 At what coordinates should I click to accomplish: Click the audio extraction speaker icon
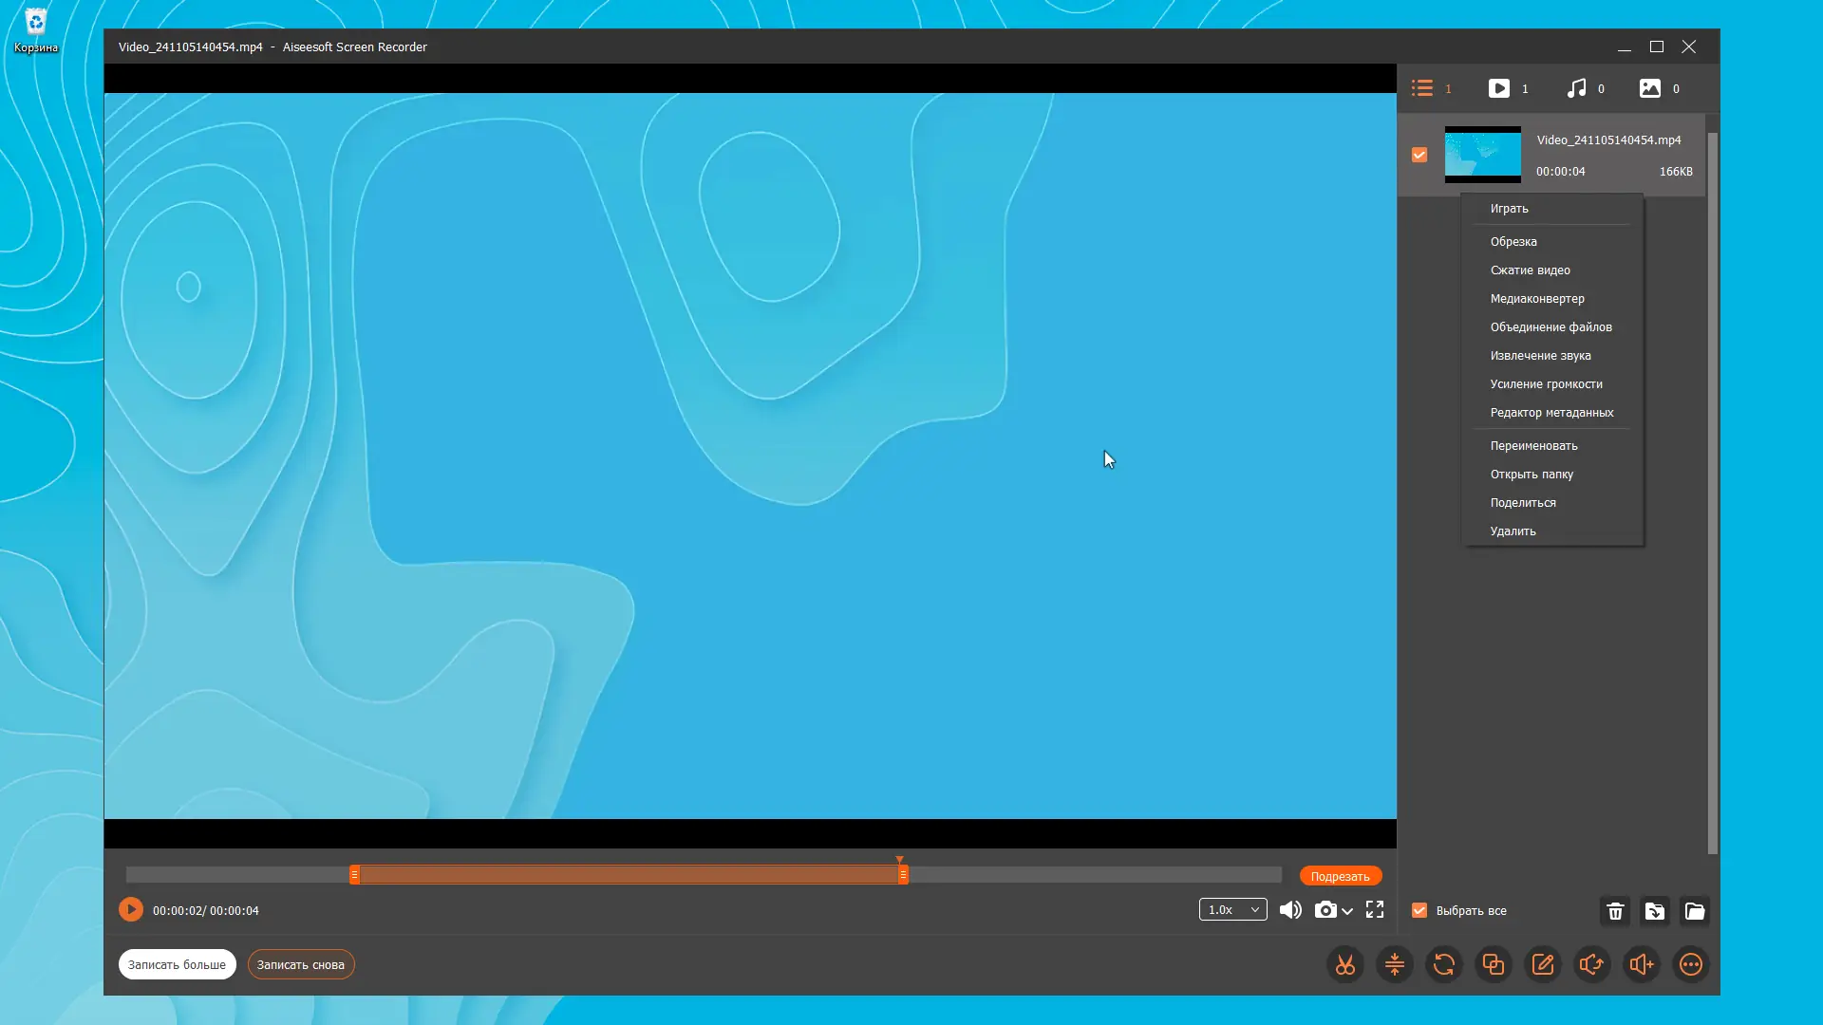[x=1592, y=964]
